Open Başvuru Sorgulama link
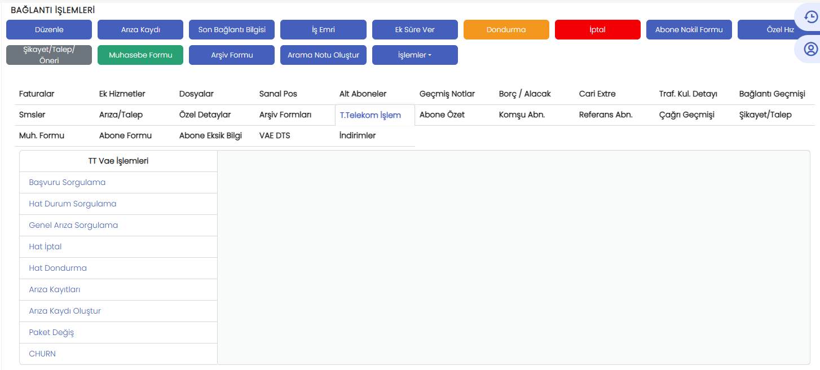Image resolution: width=820 pixels, height=370 pixels. click(67, 182)
